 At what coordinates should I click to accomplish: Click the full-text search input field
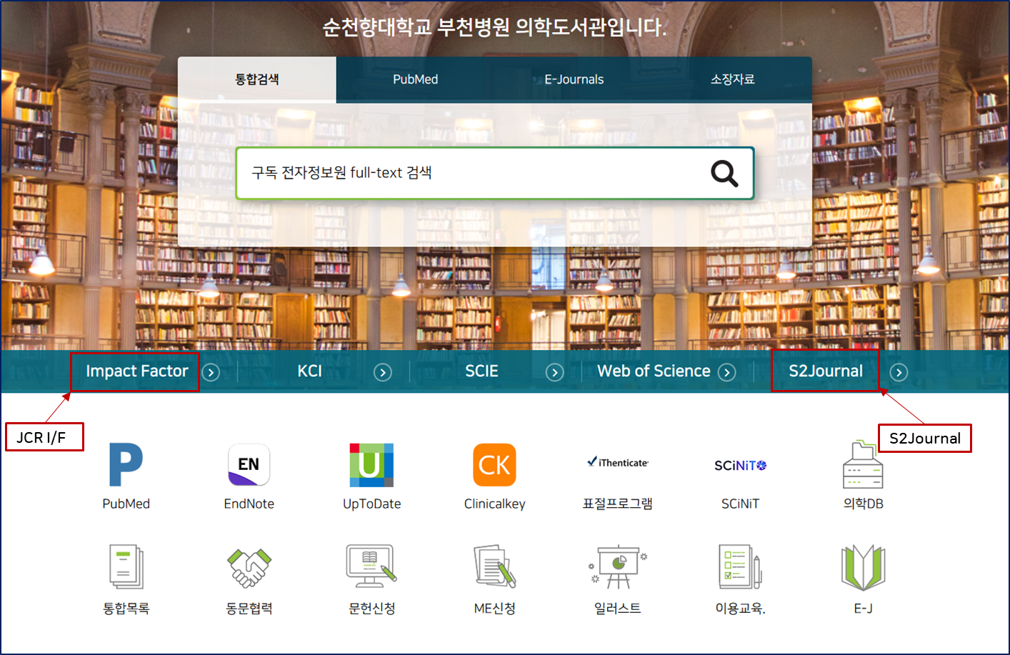coord(471,173)
